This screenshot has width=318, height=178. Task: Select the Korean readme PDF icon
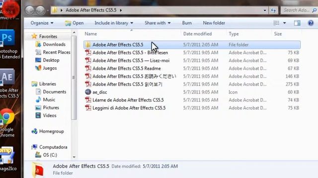point(88,84)
